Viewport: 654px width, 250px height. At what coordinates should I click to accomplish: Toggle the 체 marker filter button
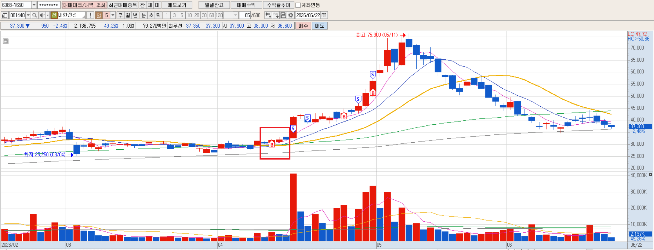150,5
